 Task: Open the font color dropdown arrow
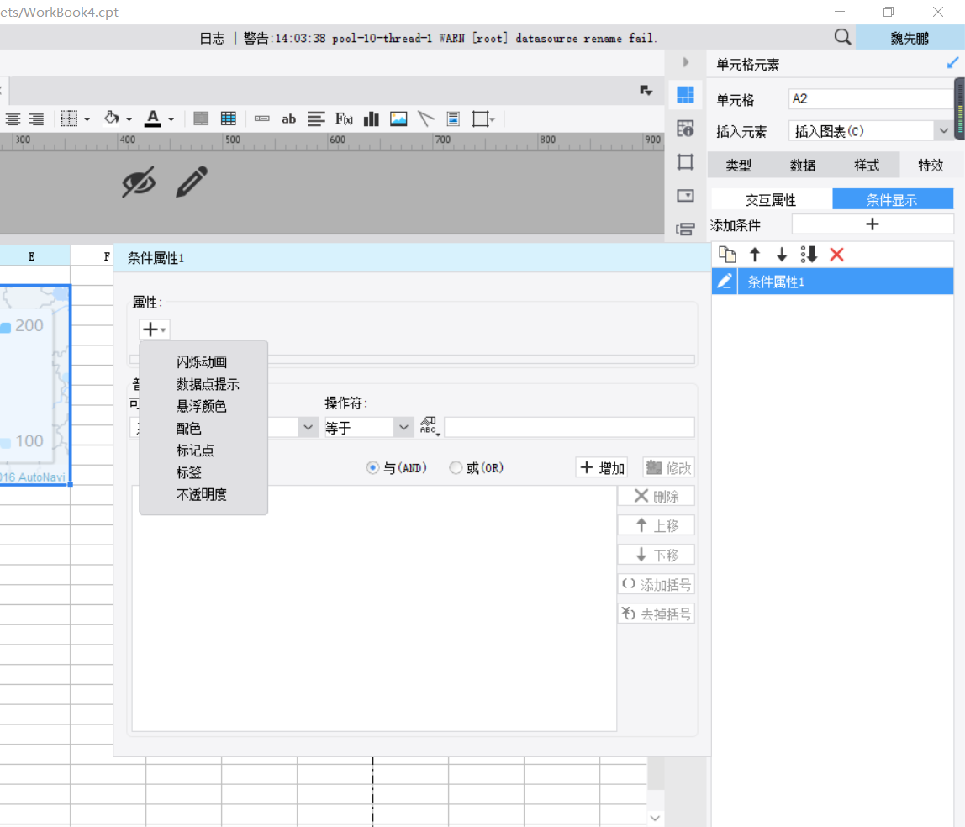pos(171,119)
